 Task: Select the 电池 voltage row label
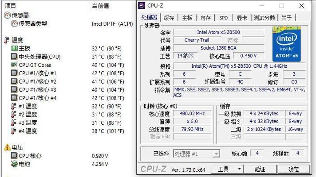(x=24, y=164)
